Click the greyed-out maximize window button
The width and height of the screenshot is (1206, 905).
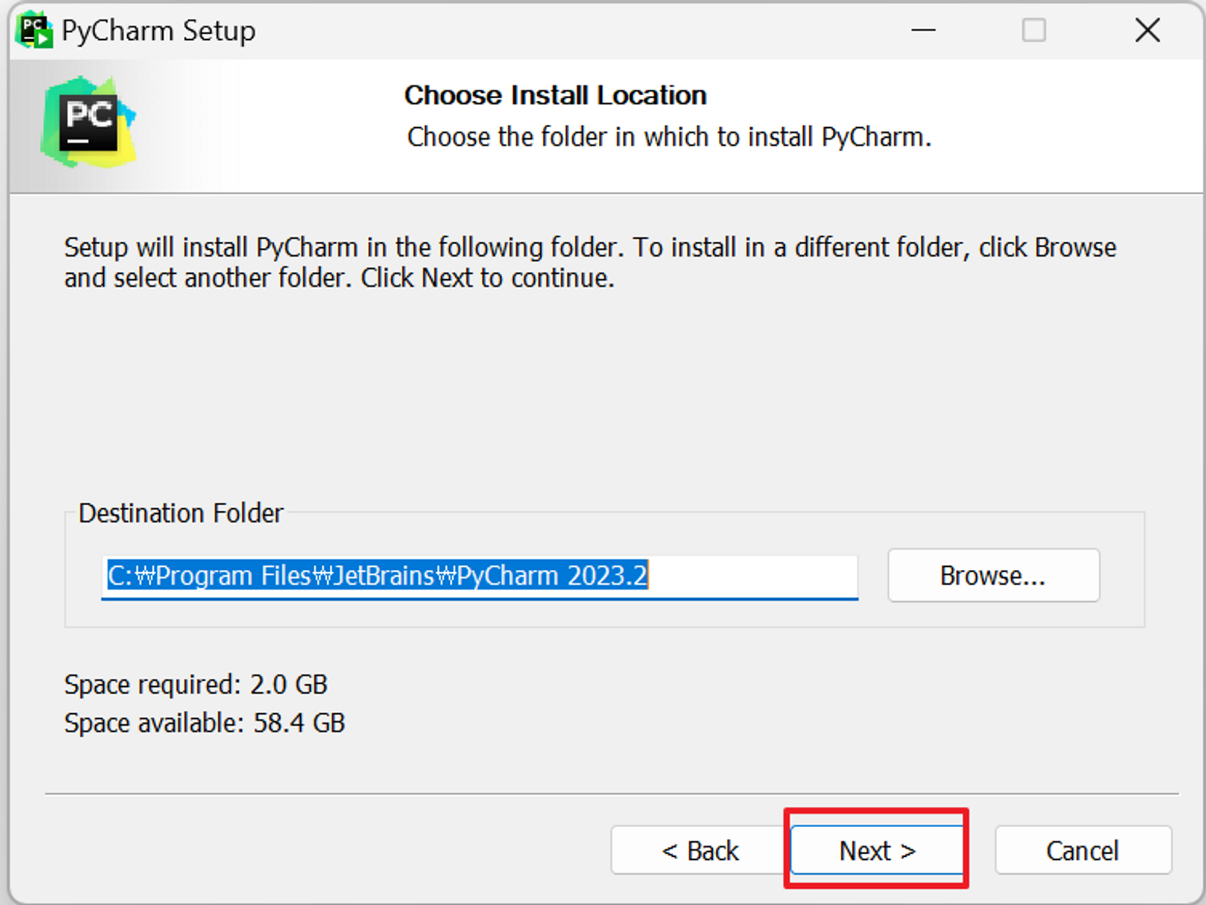(x=1034, y=30)
